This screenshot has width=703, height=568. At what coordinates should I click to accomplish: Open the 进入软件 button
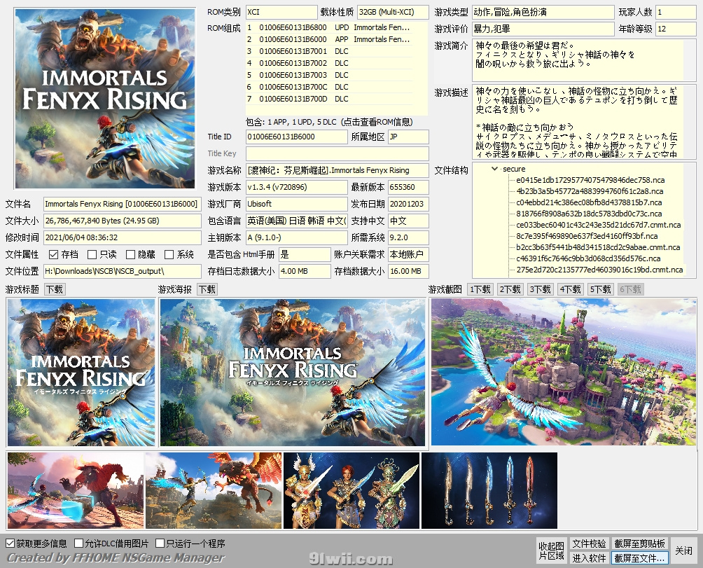point(589,558)
